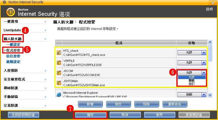Click the JSHTSMain program icon
218x120 pixels.
59,83
